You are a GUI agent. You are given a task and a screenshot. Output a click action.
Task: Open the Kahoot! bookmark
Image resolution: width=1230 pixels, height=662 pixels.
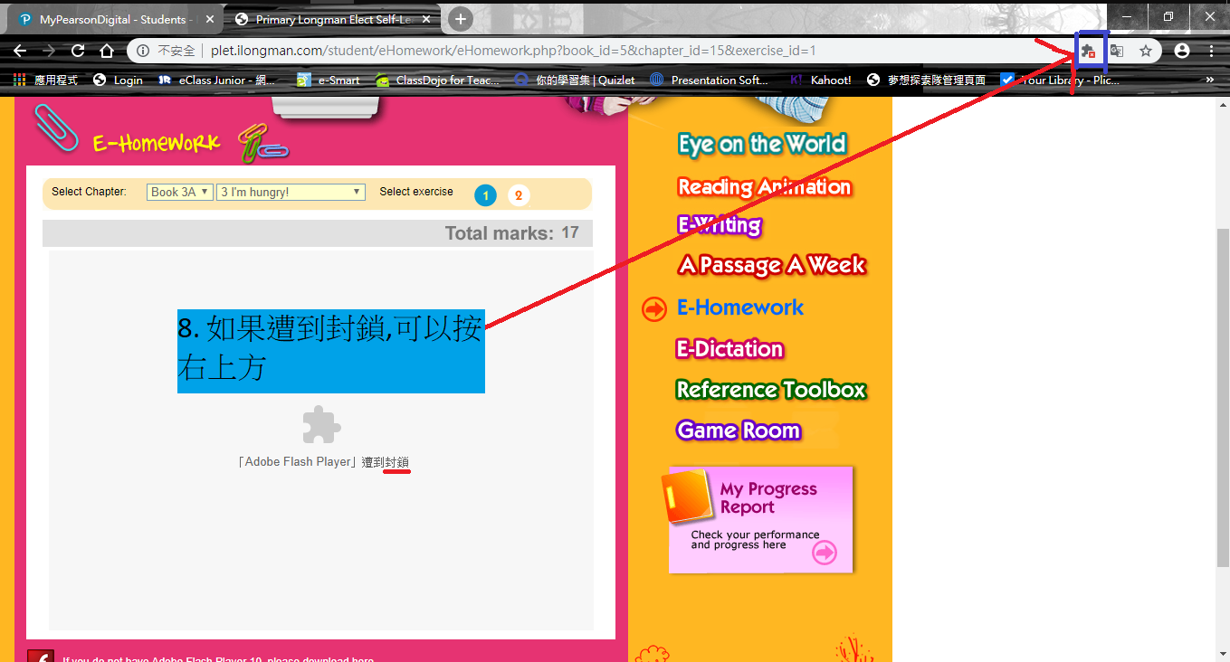coord(821,80)
